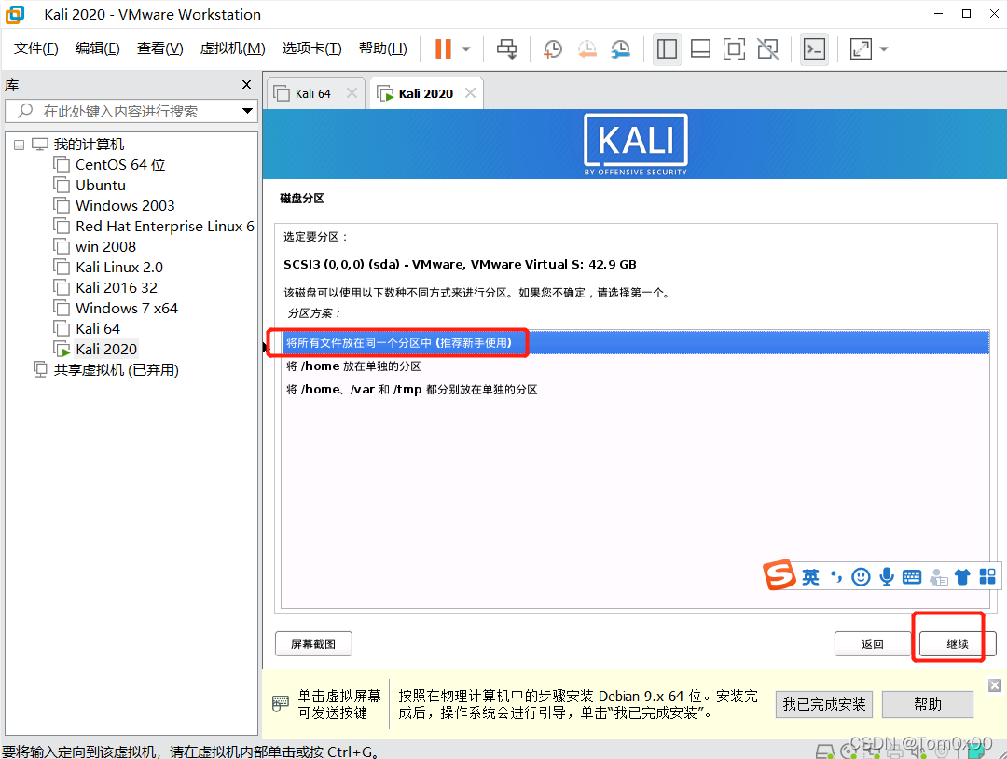This screenshot has height=759, width=1007.
Task: Toggle Sogou 英 language mode
Action: [x=810, y=577]
